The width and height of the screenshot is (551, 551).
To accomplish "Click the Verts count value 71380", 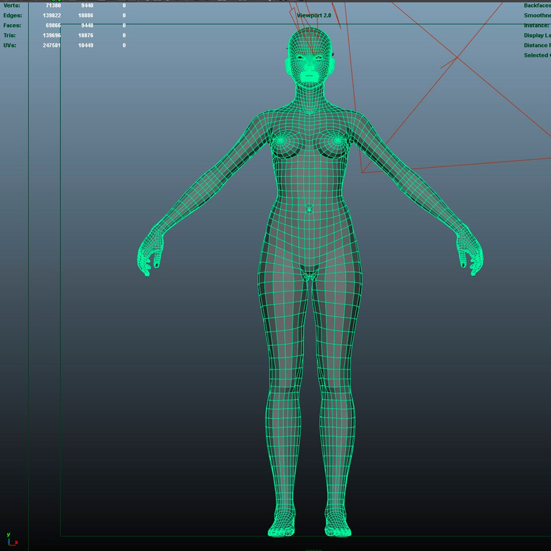I will pos(53,6).
